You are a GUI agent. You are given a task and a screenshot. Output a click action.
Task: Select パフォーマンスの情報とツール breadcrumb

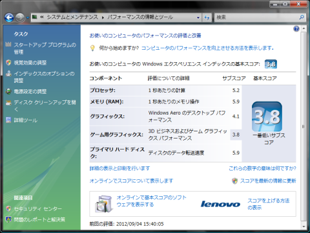pos(140,17)
